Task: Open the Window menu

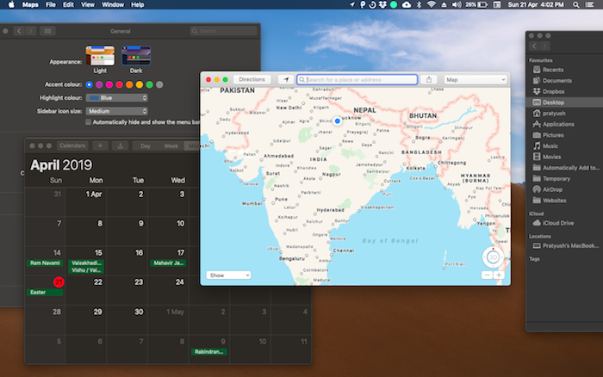Action: 112,5
